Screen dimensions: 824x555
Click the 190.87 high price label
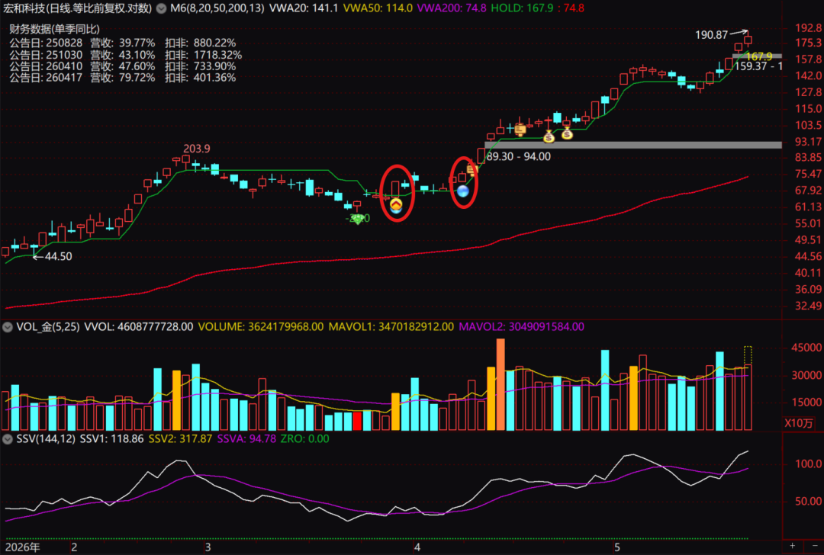712,35
